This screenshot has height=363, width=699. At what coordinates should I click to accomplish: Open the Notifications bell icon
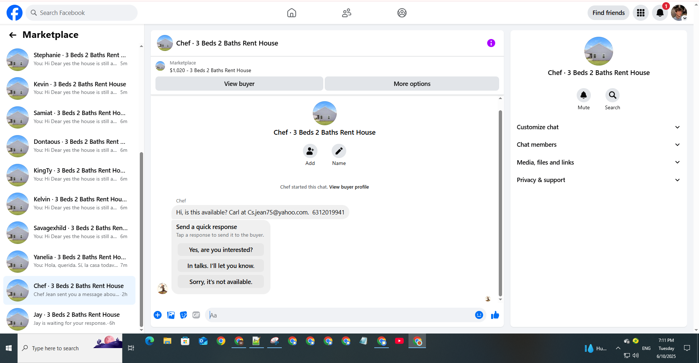pos(660,13)
